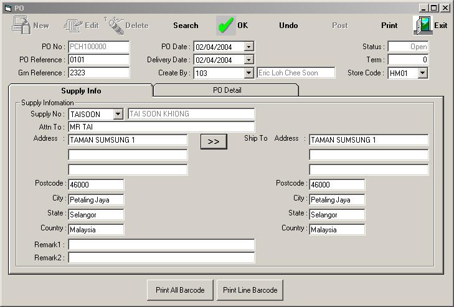This screenshot has width=454, height=307.
Task: Click the Edit pencil icon
Action: (73, 26)
